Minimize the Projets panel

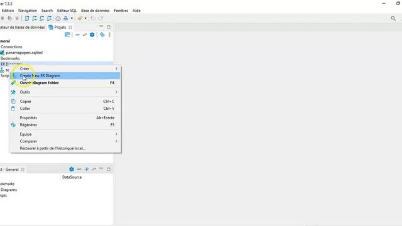[x=101, y=26]
